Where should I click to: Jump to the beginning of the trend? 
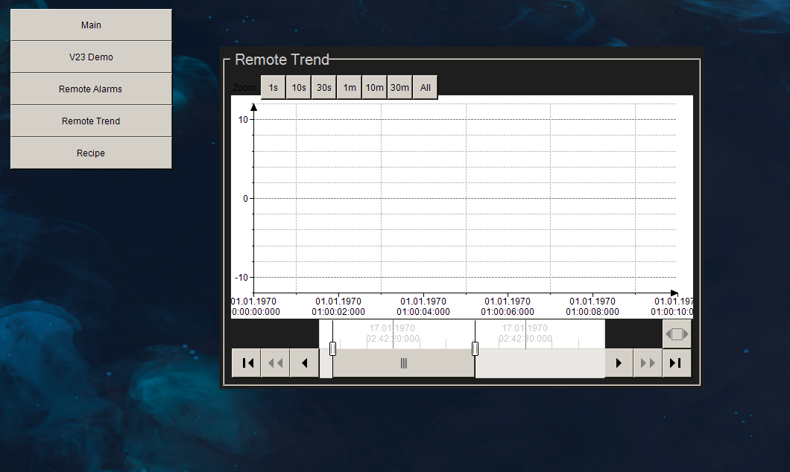(246, 363)
